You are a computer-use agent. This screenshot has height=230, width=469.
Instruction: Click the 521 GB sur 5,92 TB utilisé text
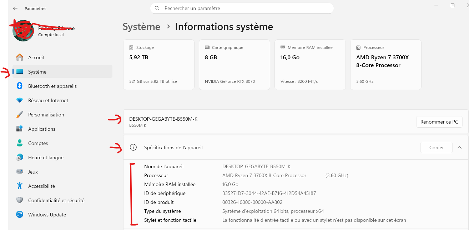coord(153,81)
